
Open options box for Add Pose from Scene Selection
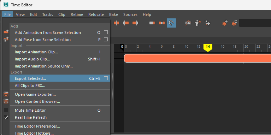click(106, 40)
